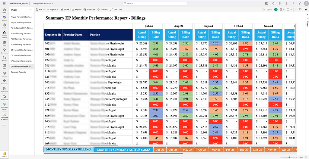Favorite the report with the star icon

click(x=306, y=9)
